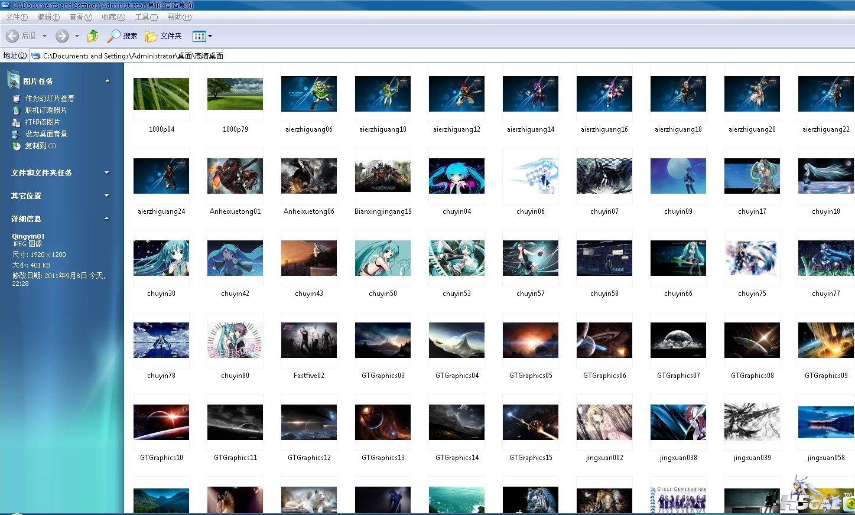Open the 收藏(A) menu
The width and height of the screenshot is (855, 515).
click(113, 17)
